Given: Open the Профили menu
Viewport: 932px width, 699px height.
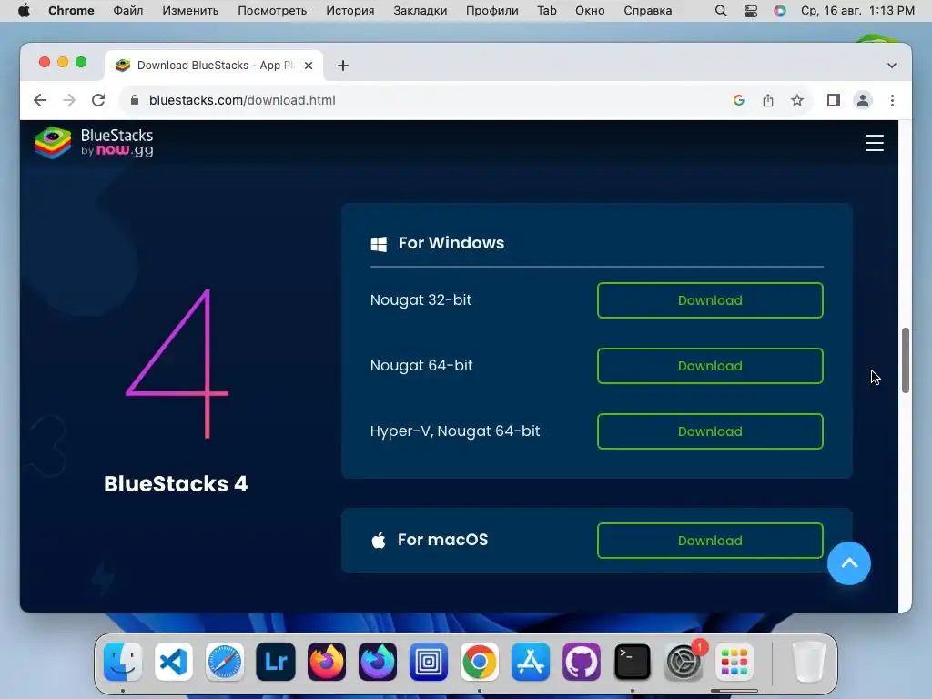Looking at the screenshot, I should tap(492, 11).
